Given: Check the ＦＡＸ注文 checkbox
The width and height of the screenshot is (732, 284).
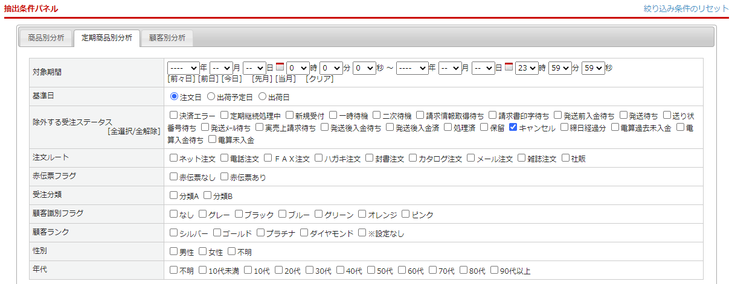Looking at the screenshot, I should [x=268, y=159].
